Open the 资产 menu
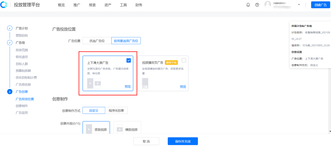Image resolution: width=331 pixels, height=147 pixels. (108, 5)
